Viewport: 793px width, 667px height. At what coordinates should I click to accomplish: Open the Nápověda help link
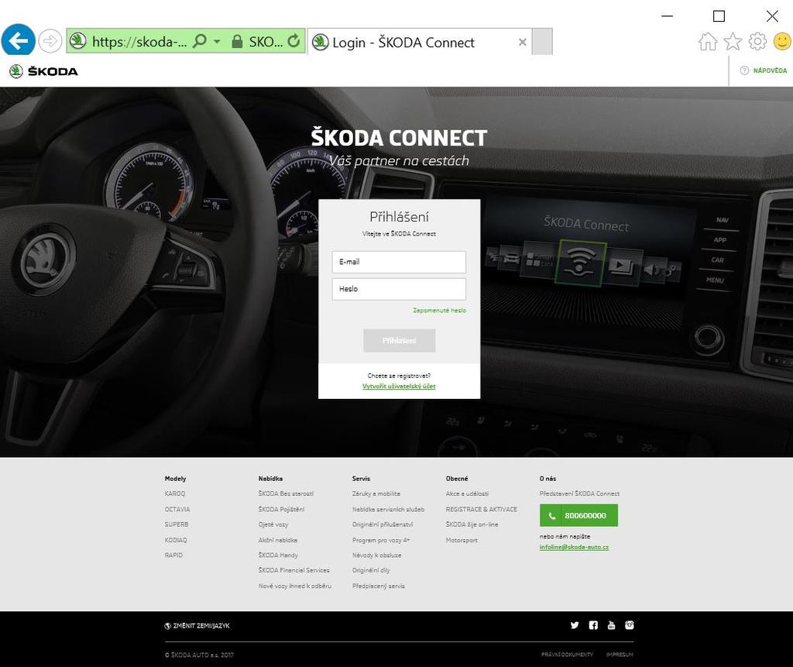(764, 70)
